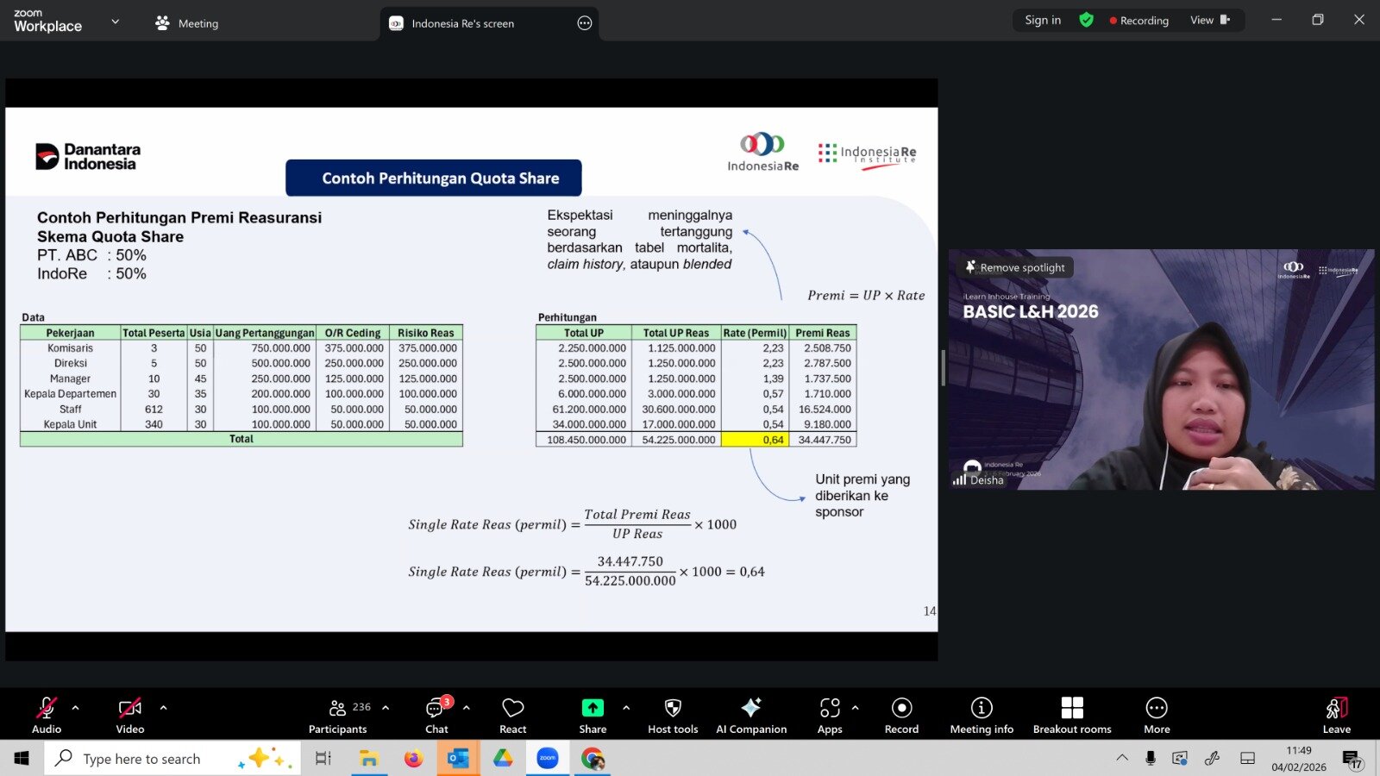Open Meeting info
Screen dimensions: 1380x776
pyautogui.click(x=981, y=715)
